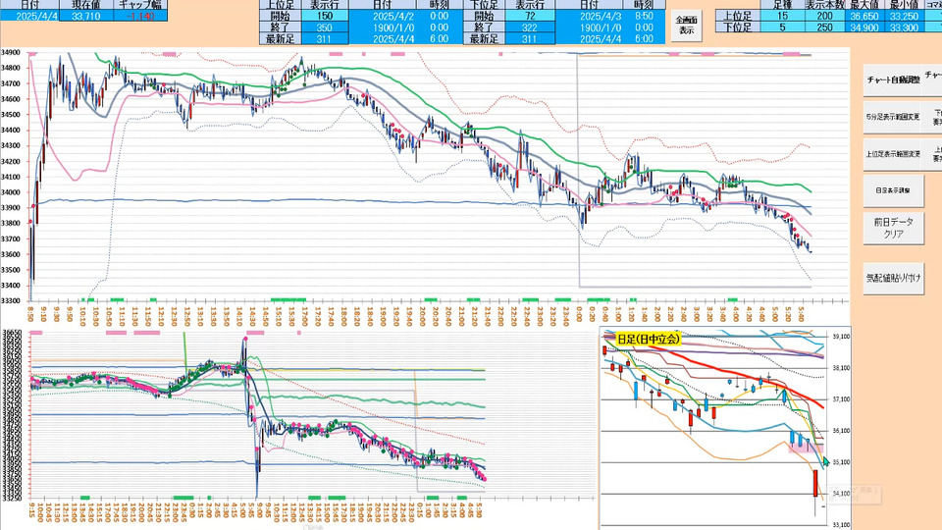This screenshot has height=530, width=942.
Task: Click the 表示本数 column header
Action: [x=824, y=5]
